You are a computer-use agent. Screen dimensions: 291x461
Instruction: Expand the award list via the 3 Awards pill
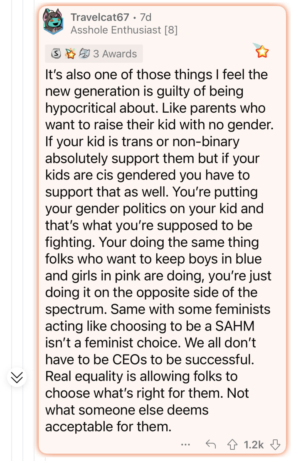[x=94, y=53]
